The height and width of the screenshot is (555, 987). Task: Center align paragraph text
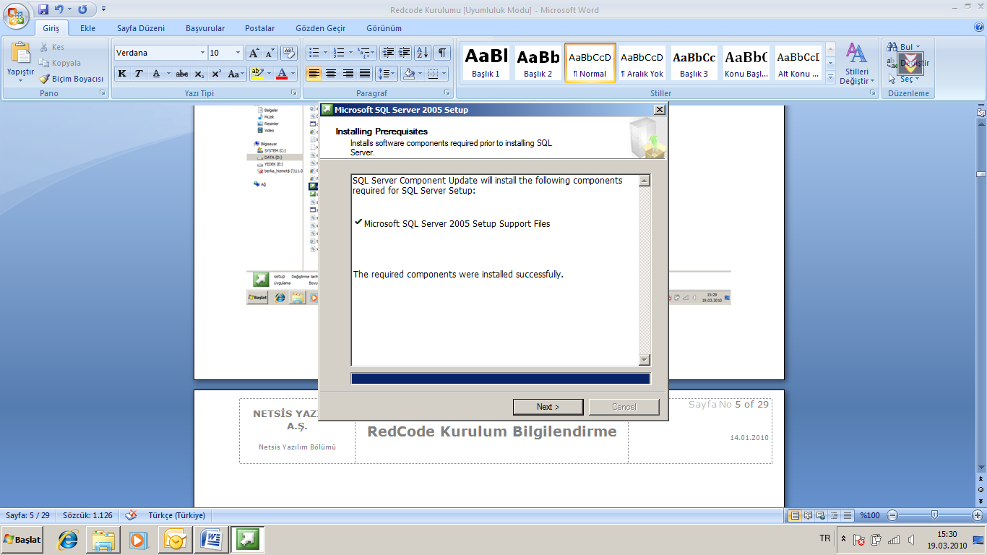pyautogui.click(x=331, y=74)
